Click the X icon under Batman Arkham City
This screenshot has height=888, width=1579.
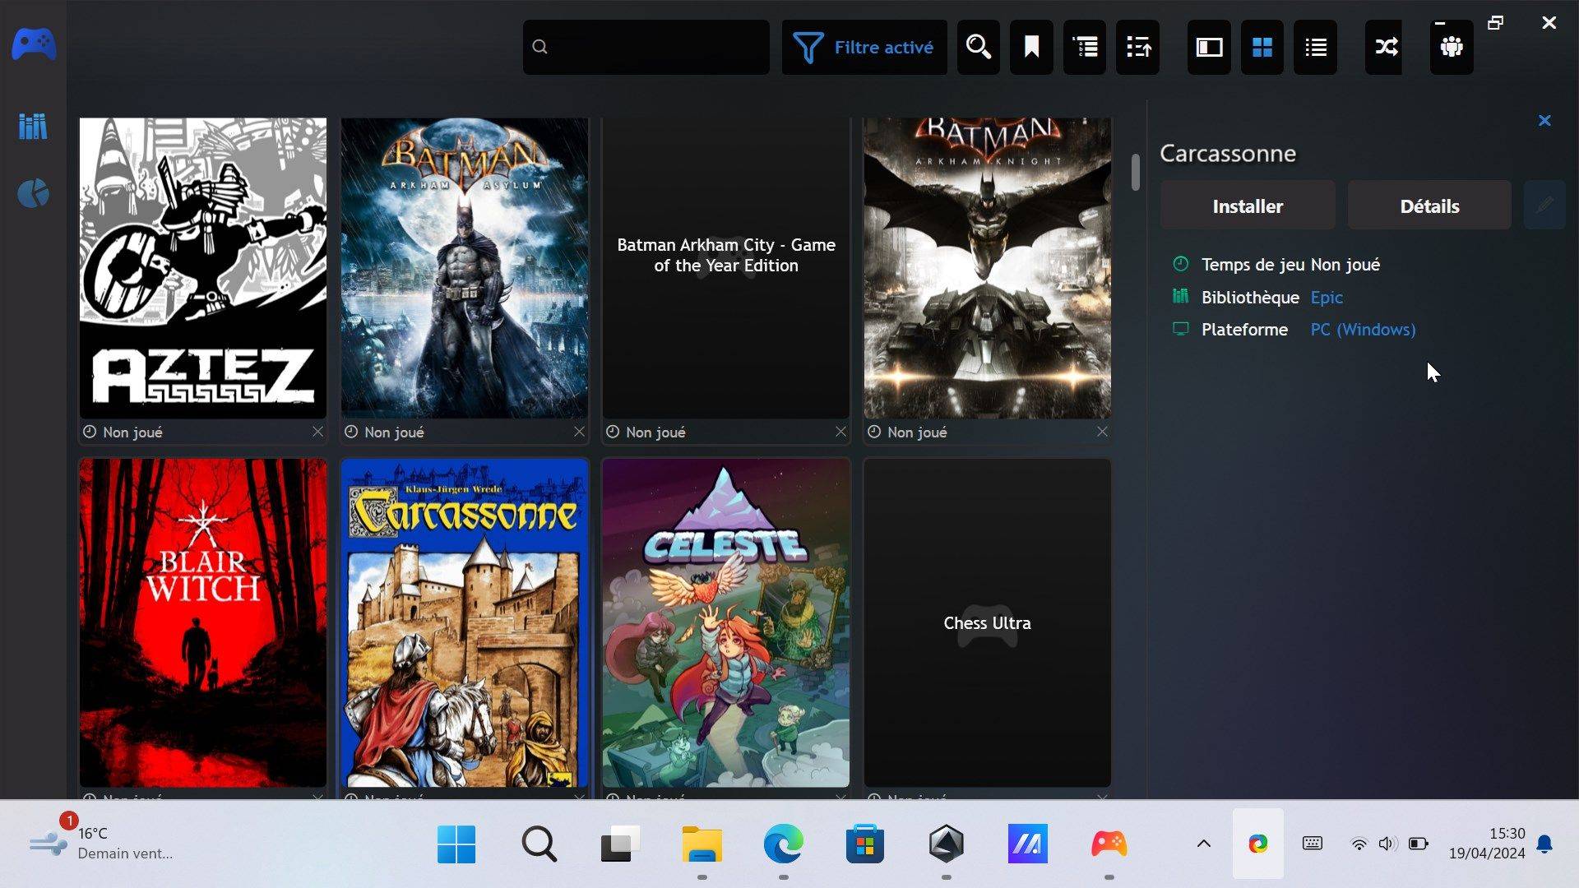[840, 432]
